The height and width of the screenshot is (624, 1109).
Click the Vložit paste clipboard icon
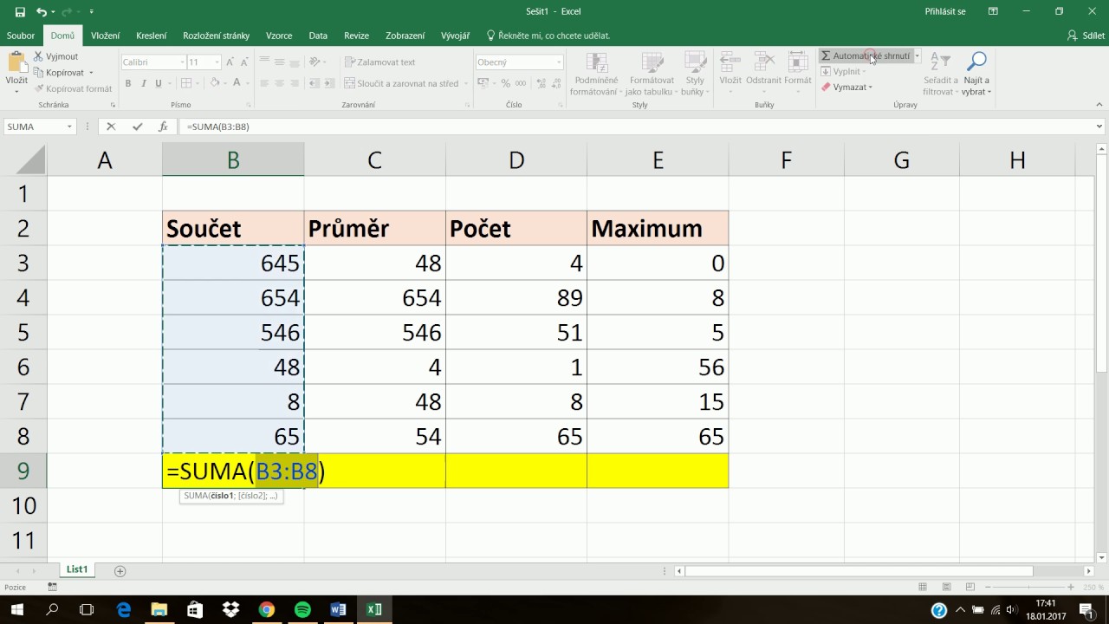click(16, 63)
